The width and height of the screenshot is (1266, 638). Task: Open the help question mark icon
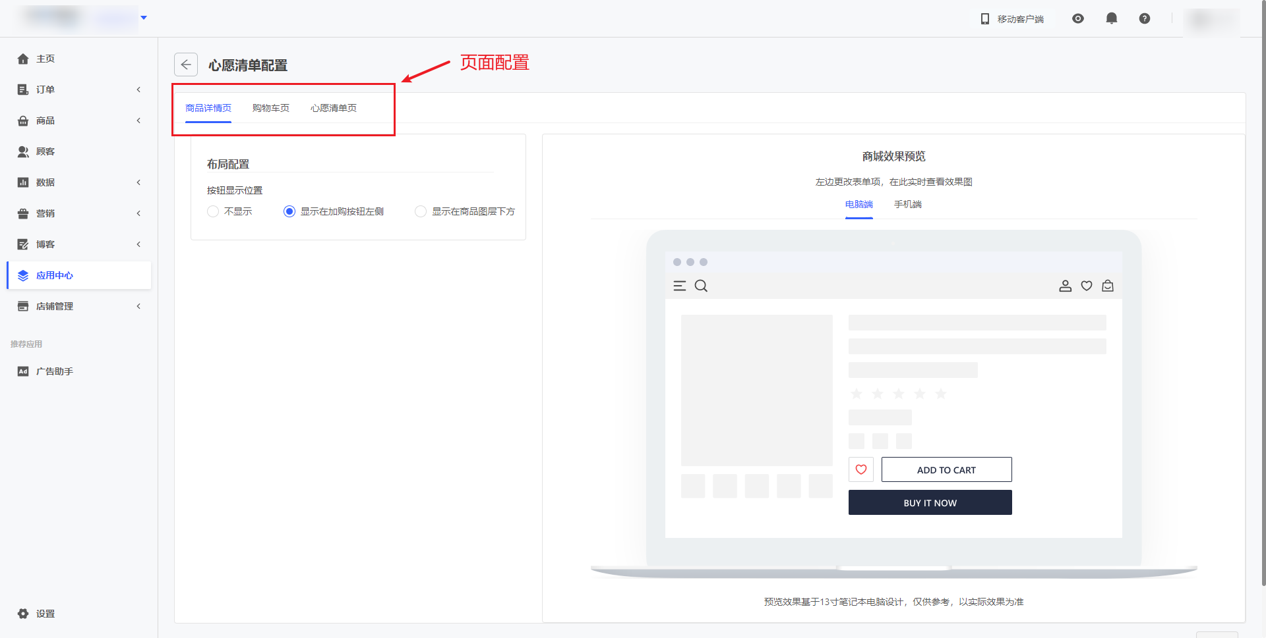pos(1145,18)
